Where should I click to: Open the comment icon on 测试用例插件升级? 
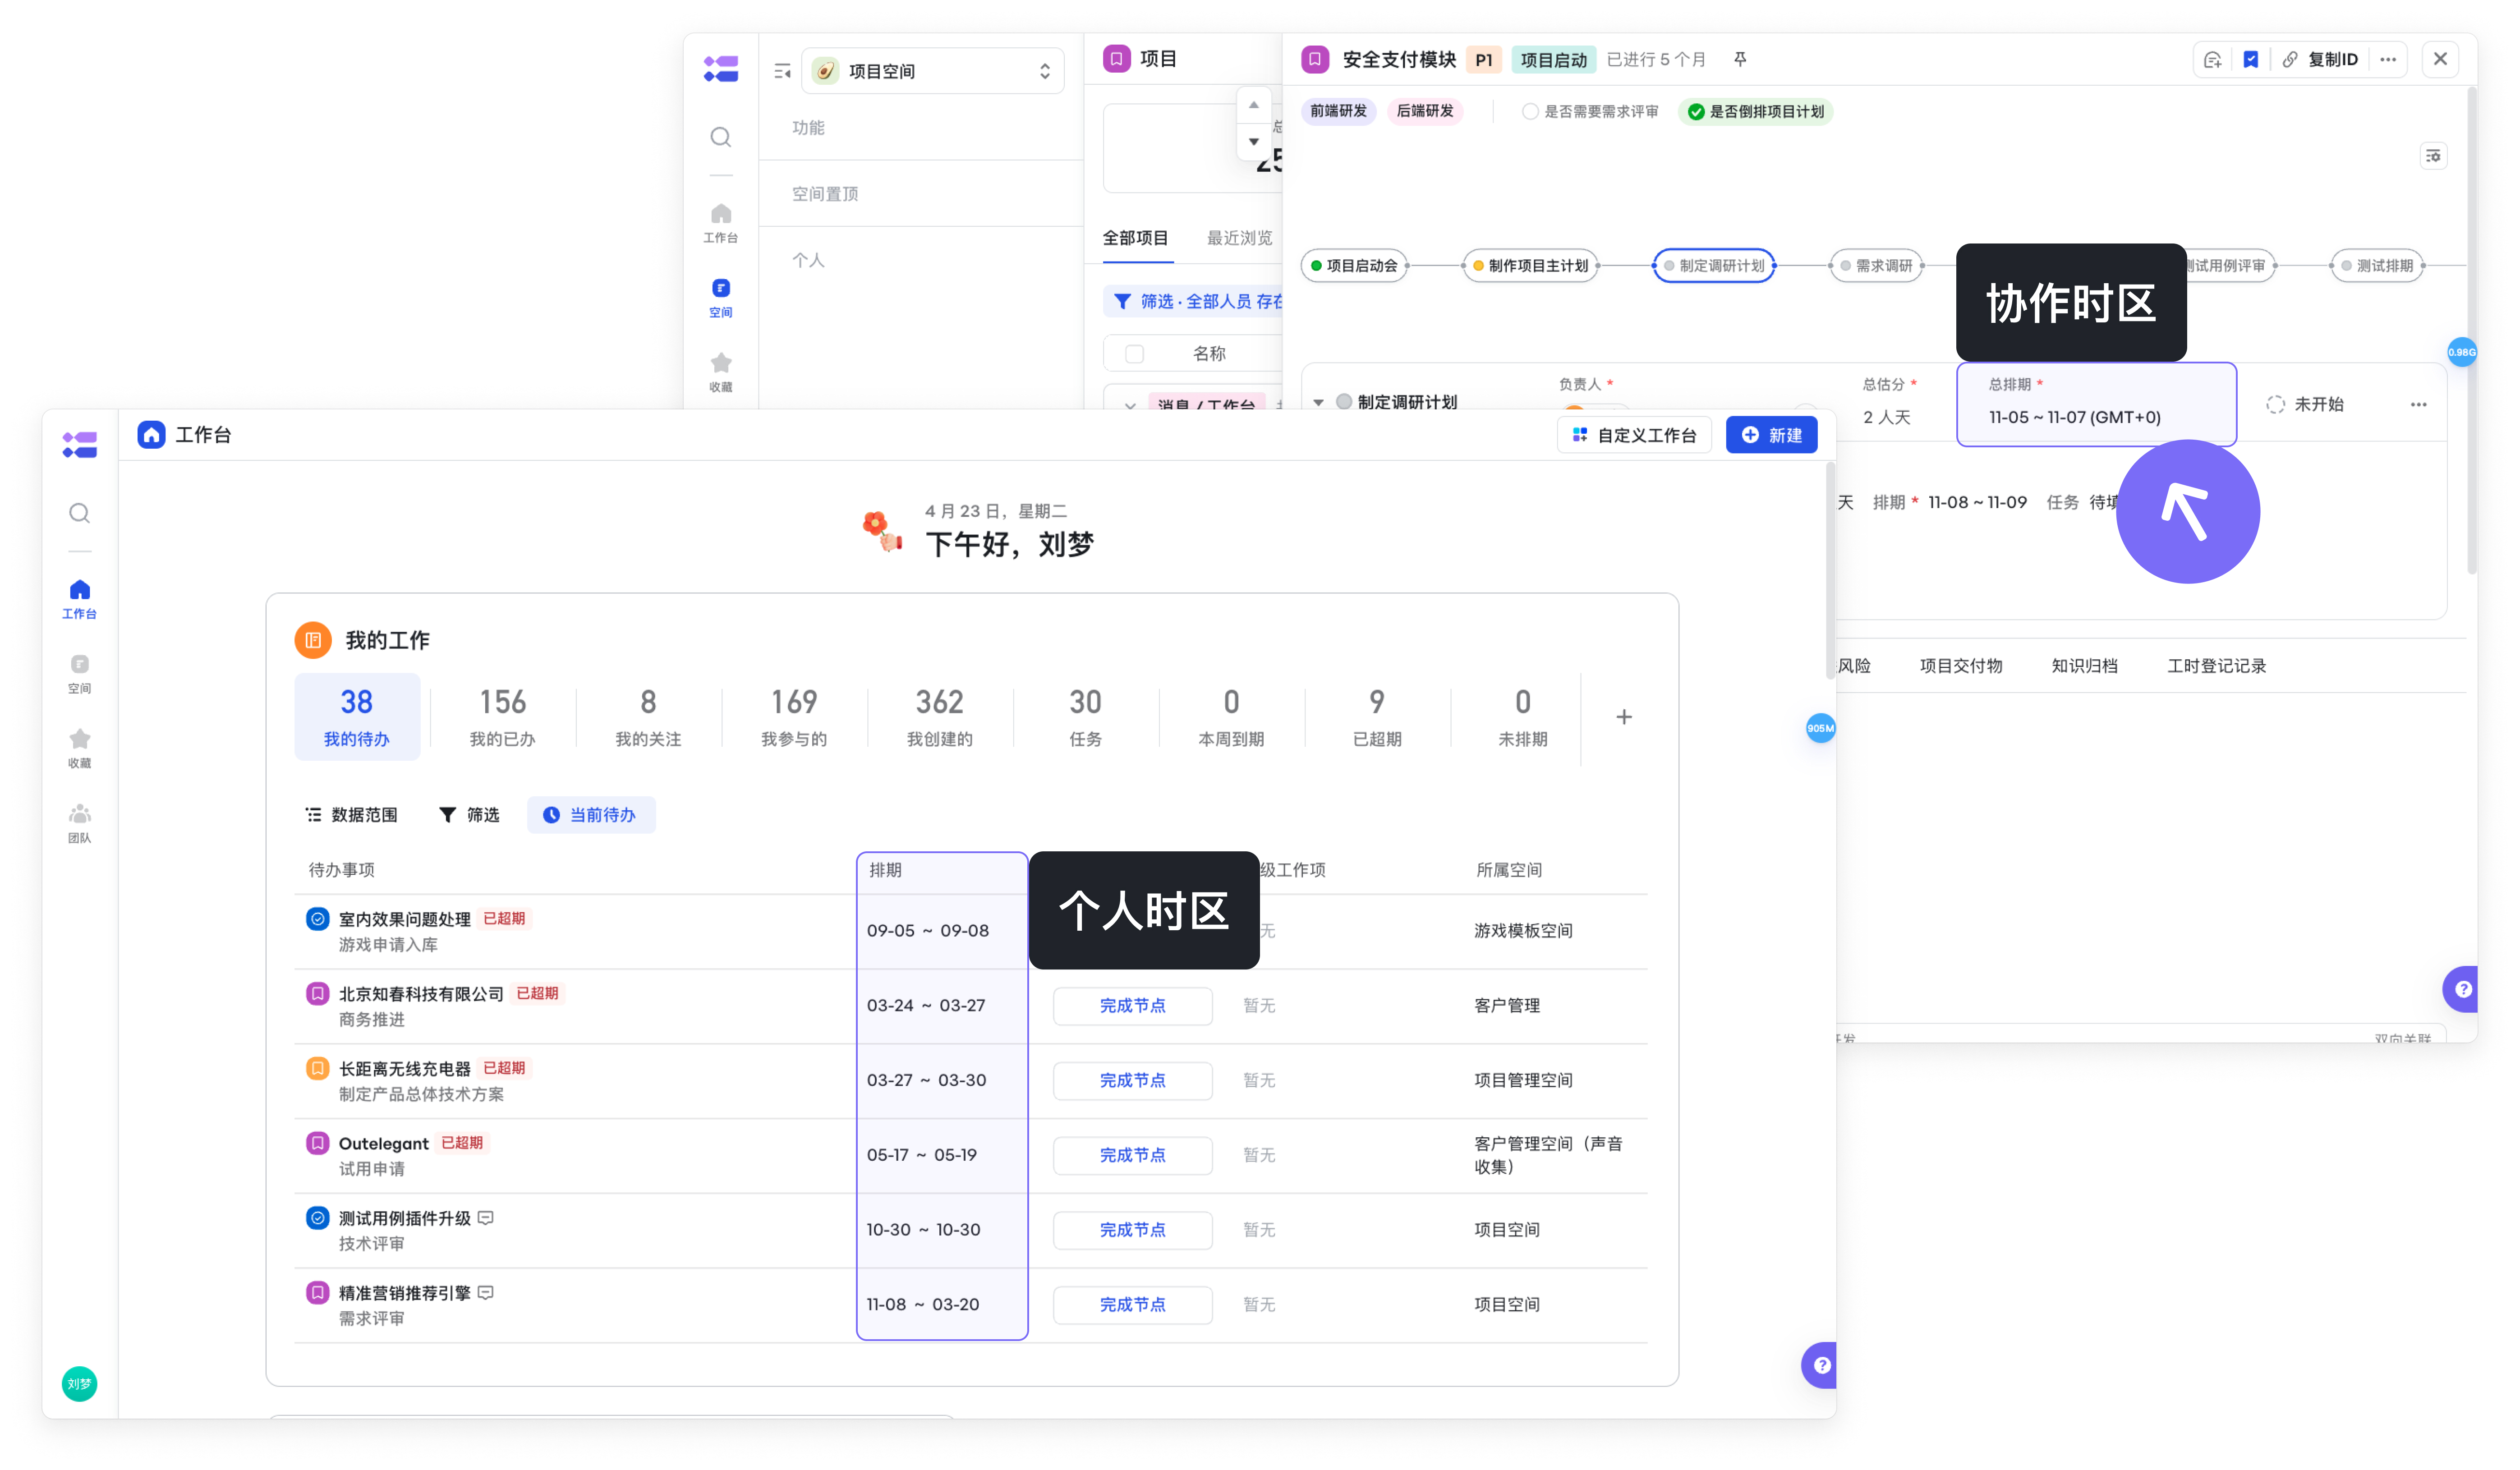click(x=486, y=1217)
